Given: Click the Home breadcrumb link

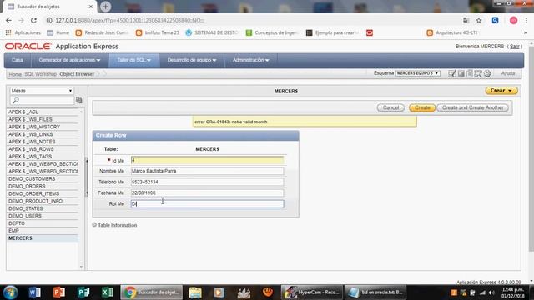Looking at the screenshot, I should point(15,74).
